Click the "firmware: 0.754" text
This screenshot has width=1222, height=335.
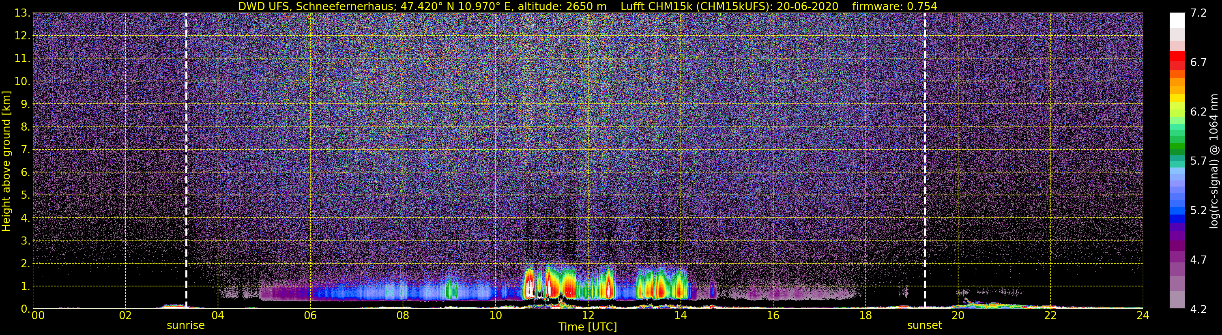click(x=894, y=6)
